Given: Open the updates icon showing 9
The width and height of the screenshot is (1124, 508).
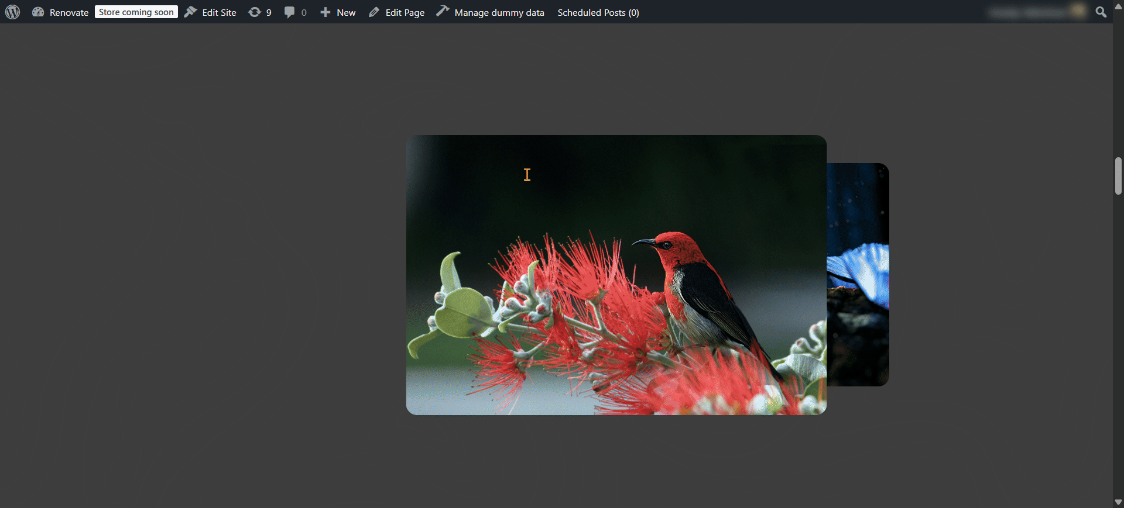Looking at the screenshot, I should point(255,12).
